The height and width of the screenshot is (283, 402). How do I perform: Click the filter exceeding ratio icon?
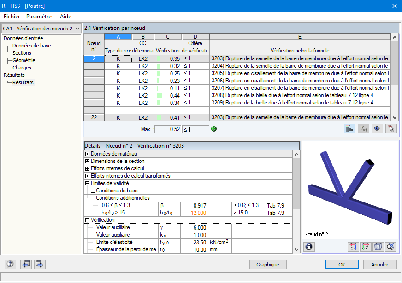pyautogui.click(x=363, y=128)
